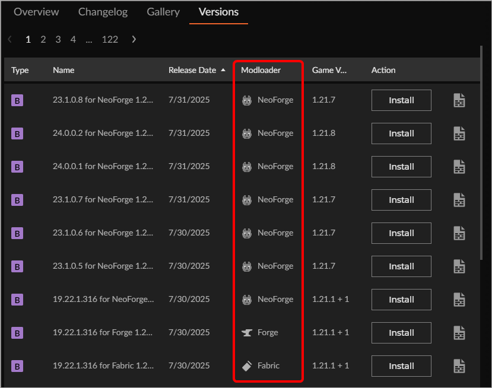The height and width of the screenshot is (388, 492).
Task: Open file details icon for 19.22.1.316 Forge
Action: [x=459, y=333]
